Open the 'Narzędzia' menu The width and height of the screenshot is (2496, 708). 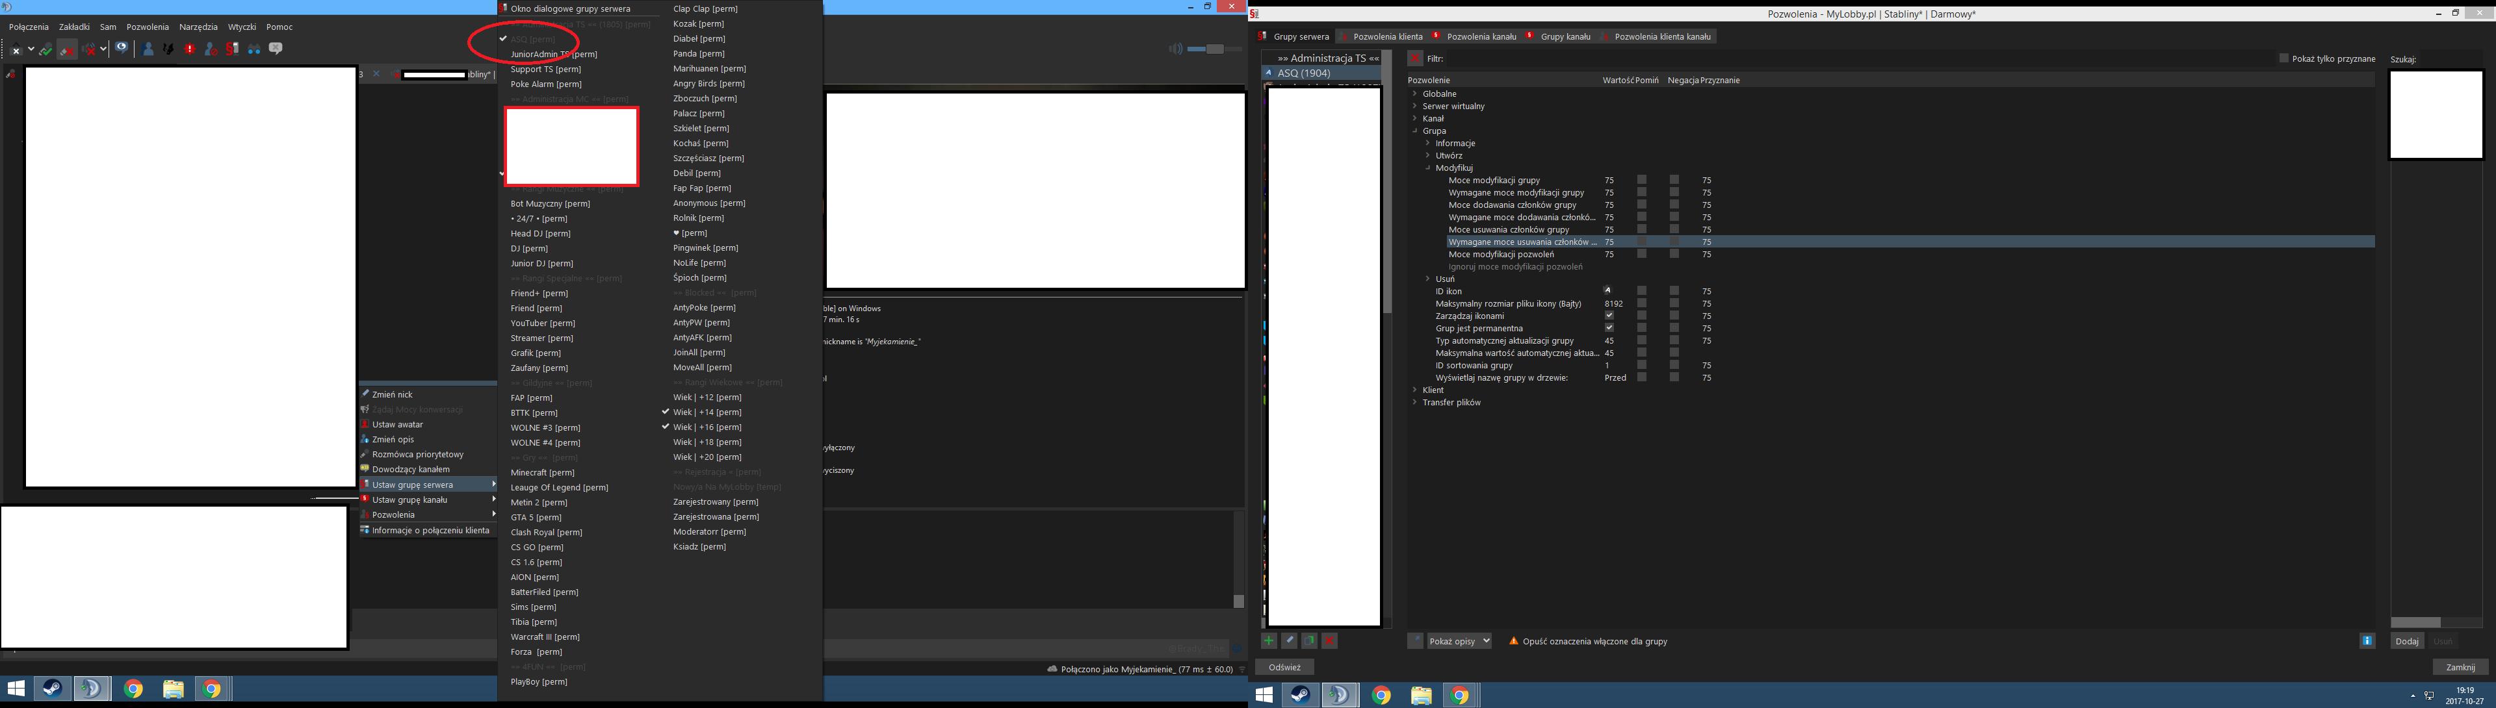pos(198,27)
